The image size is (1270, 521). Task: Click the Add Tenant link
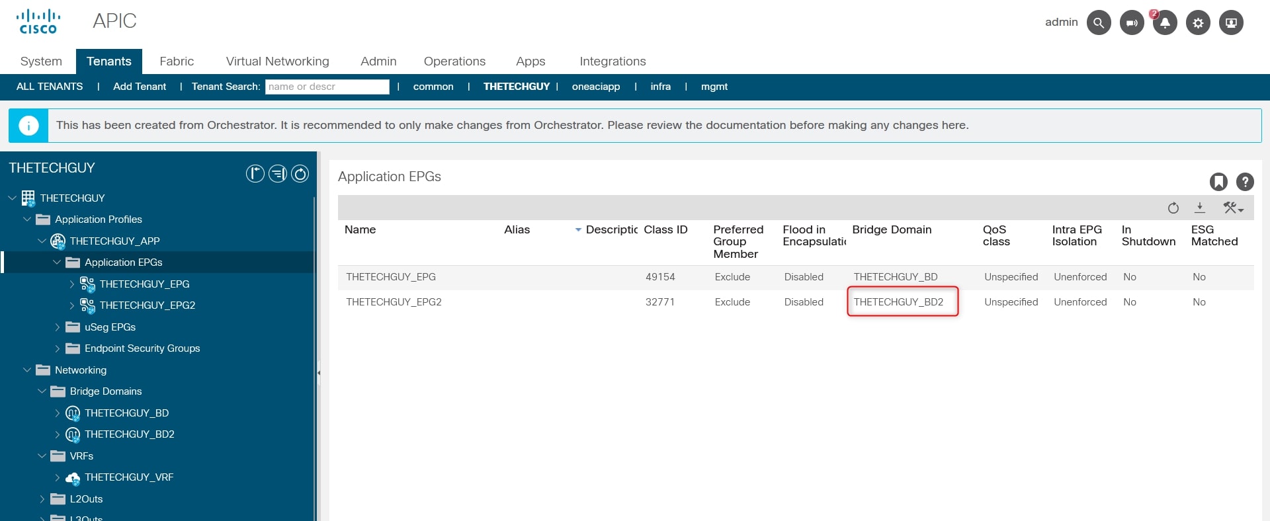pos(139,87)
